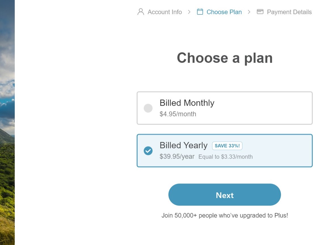Click the Choose Plan calendar icon
315x245 pixels.
(200, 12)
